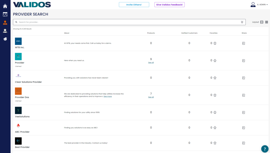This screenshot has width=270, height=153.
Task: Favorite Provider with star icon
Action: coord(215,60)
